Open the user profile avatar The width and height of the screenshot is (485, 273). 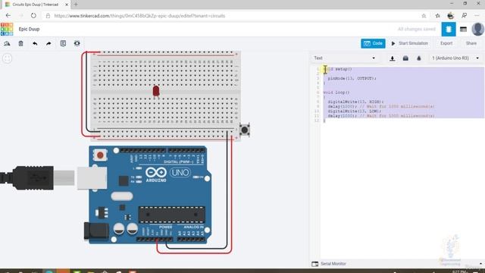click(x=477, y=29)
